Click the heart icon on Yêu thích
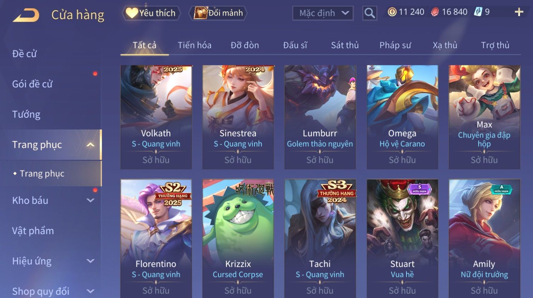 point(132,13)
